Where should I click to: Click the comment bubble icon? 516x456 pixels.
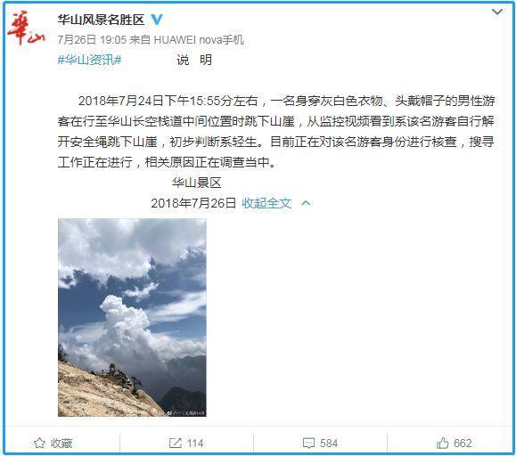pos(308,443)
